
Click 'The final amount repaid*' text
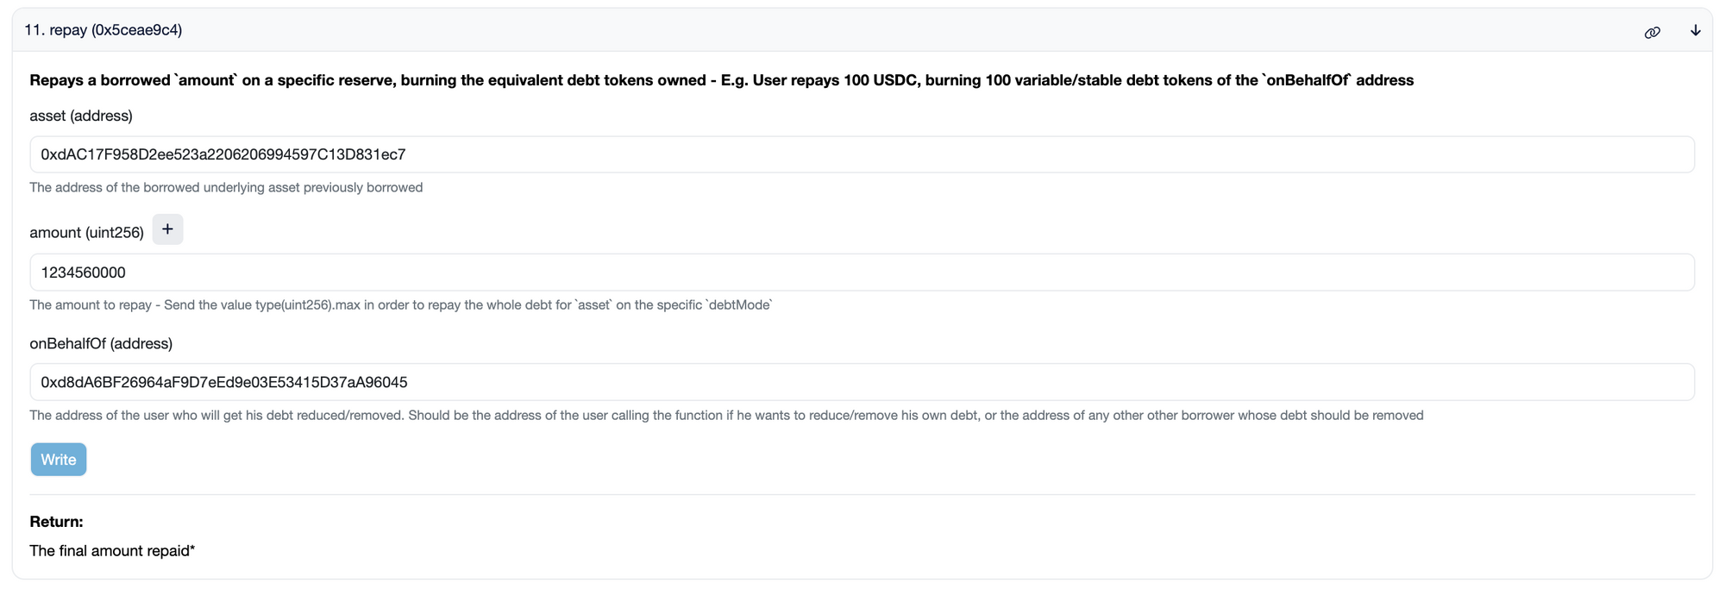coord(112,551)
